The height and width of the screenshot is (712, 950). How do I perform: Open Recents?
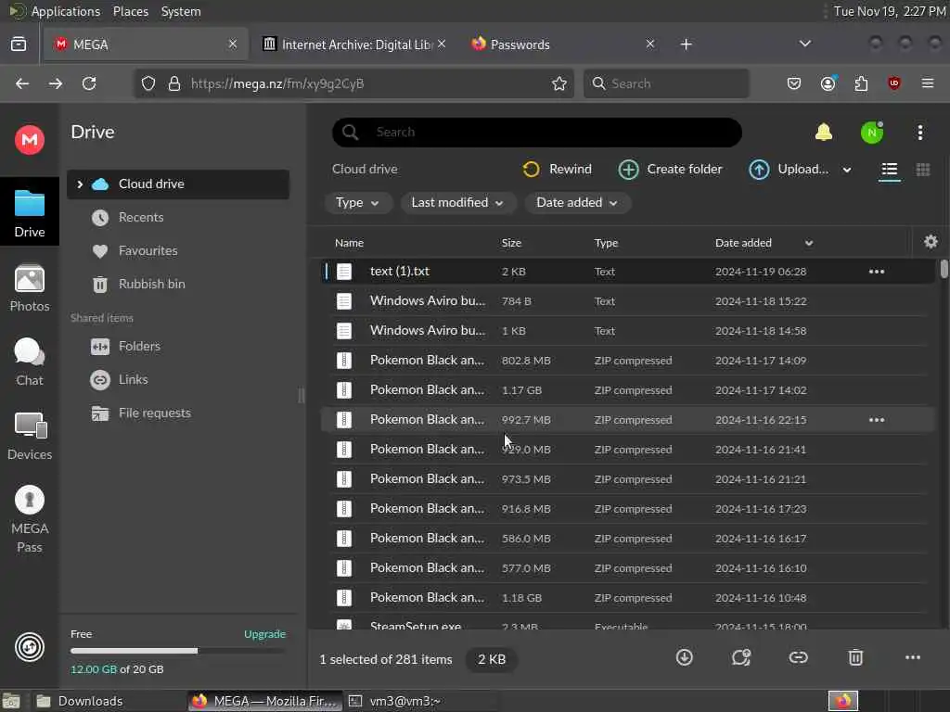[x=141, y=217]
